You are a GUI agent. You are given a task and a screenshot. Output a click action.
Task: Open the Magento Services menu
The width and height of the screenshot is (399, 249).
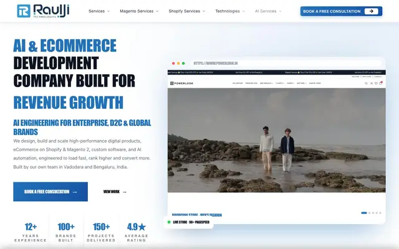pos(139,11)
